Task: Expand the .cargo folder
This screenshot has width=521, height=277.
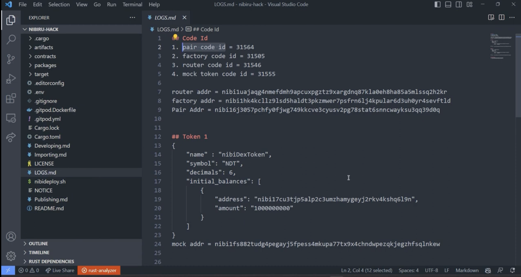Action: [81, 38]
